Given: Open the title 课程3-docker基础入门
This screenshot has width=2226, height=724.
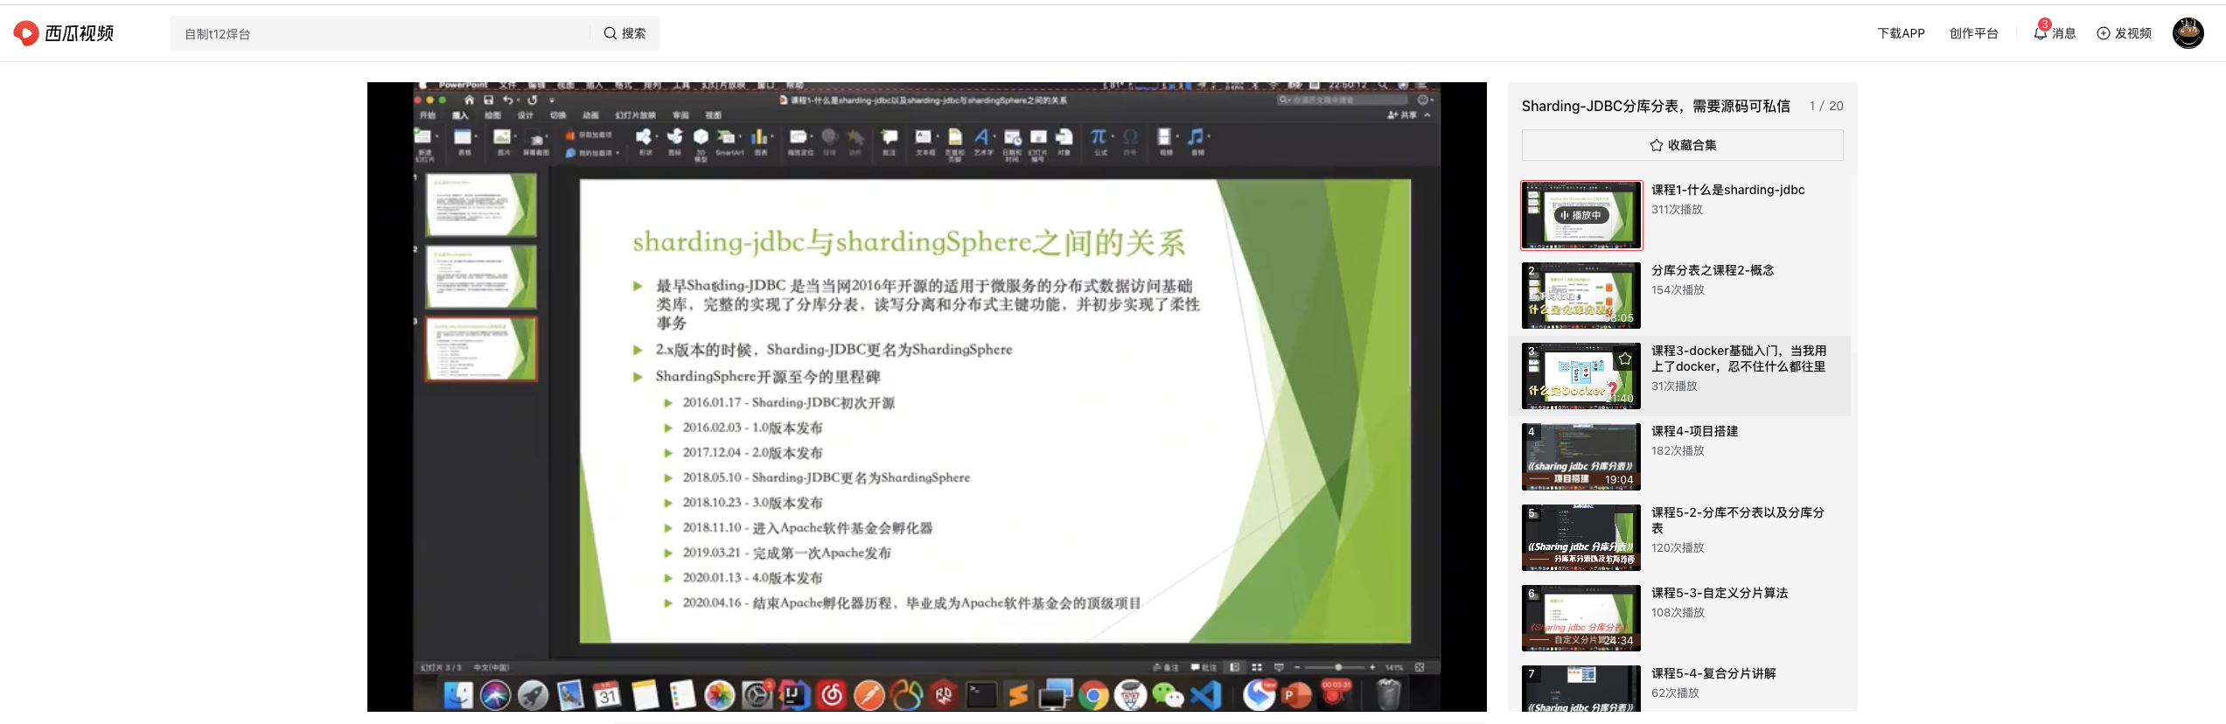Looking at the screenshot, I should [1738, 359].
